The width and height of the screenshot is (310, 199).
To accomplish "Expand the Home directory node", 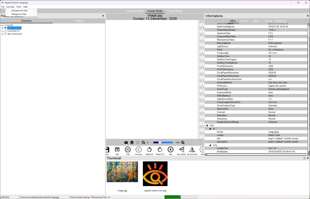I will tap(2, 28).
